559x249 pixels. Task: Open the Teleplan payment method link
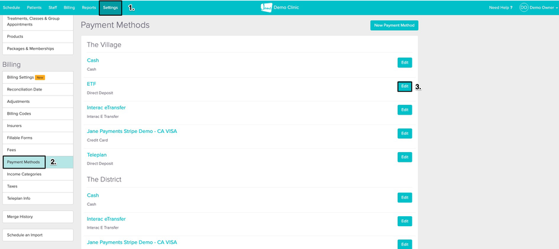(97, 155)
